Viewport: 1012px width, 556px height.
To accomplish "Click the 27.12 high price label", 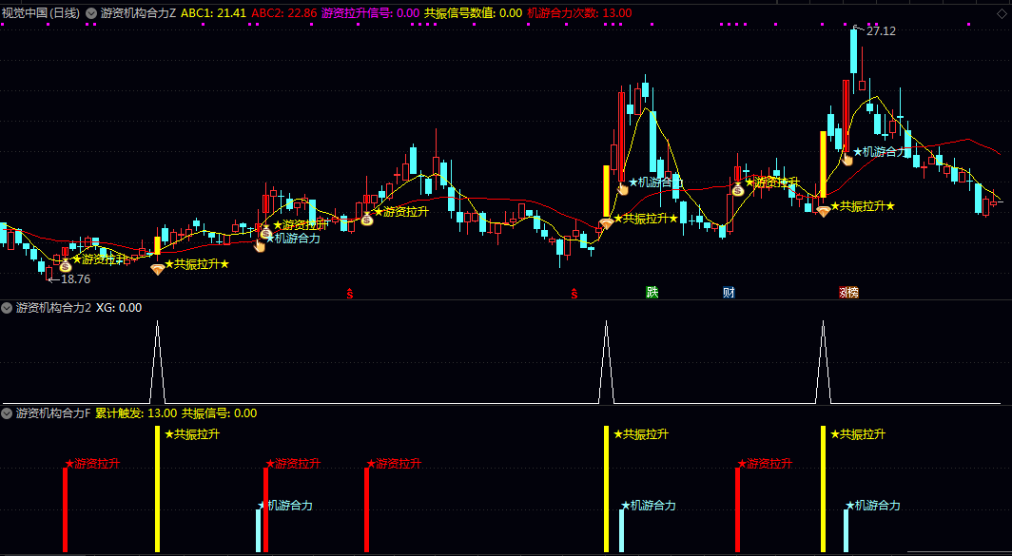I will tap(881, 31).
